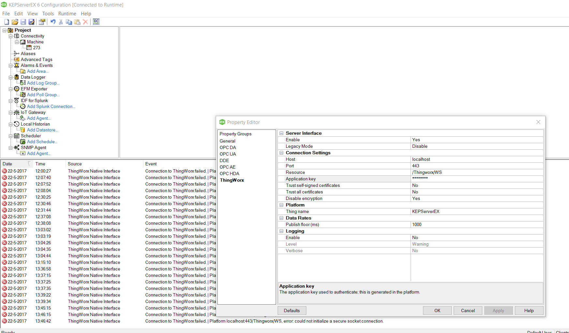The height and width of the screenshot is (333, 569).
Task: Click the Host value field localhost
Action: pyautogui.click(x=477, y=159)
